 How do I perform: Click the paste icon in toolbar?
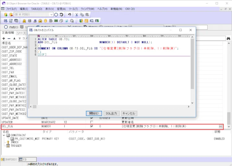(x=87, y=14)
